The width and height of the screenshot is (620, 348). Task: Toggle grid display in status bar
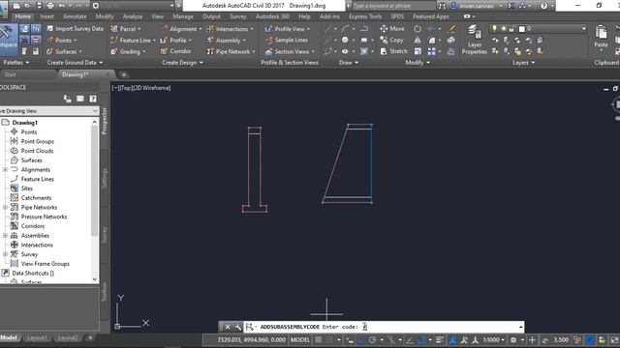pos(319,339)
